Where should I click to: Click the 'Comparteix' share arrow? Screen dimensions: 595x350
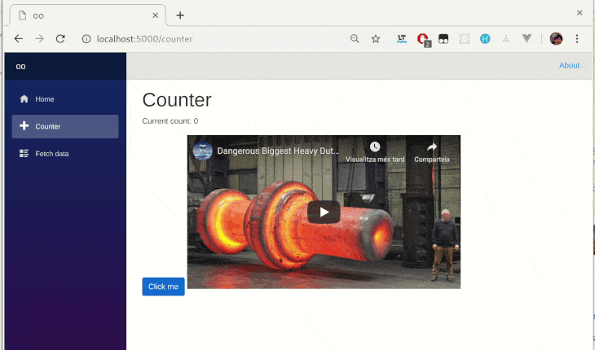click(432, 147)
